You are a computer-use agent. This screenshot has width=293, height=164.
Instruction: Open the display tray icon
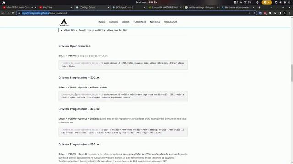click(276, 2)
